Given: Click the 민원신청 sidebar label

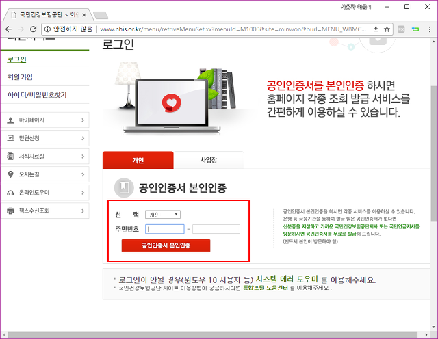Looking at the screenshot, I should click(x=29, y=138).
